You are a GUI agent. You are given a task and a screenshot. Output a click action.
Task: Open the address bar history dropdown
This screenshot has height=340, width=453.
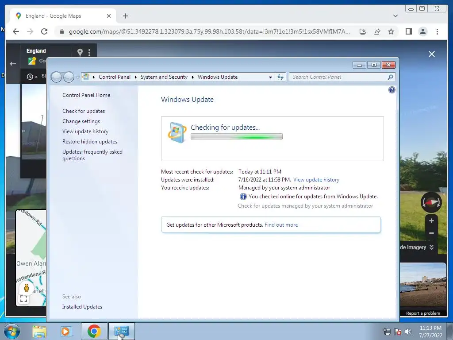pyautogui.click(x=270, y=77)
